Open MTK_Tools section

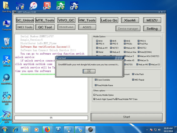point(45,20)
